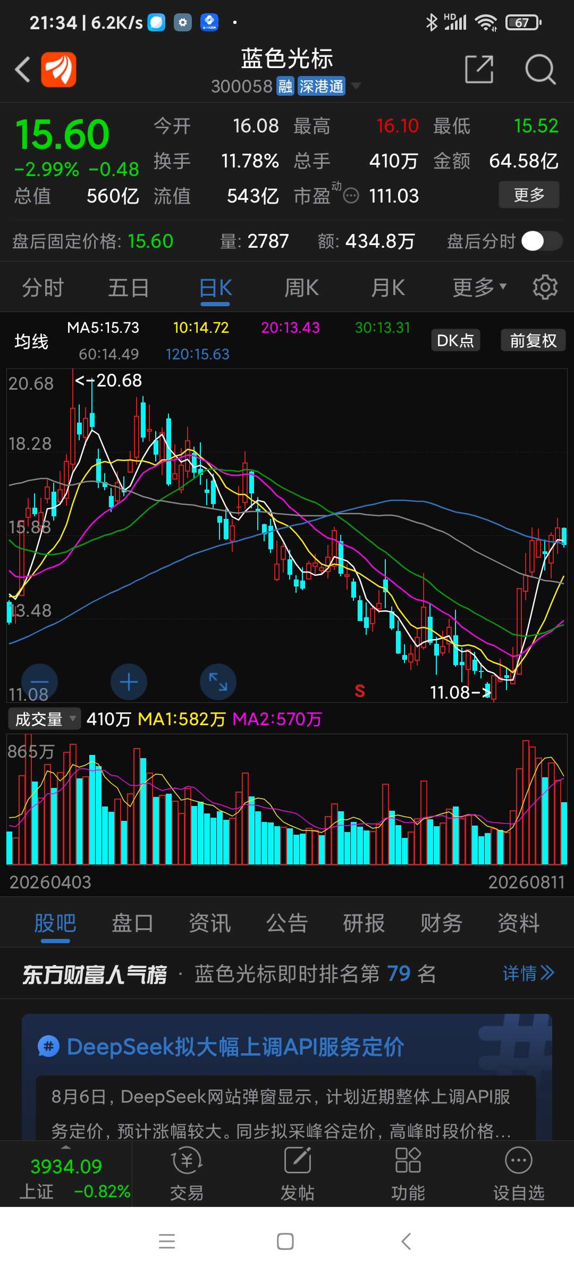This screenshot has width=574, height=1276.
Task: Tap the current price 15.60
Action: (62, 135)
